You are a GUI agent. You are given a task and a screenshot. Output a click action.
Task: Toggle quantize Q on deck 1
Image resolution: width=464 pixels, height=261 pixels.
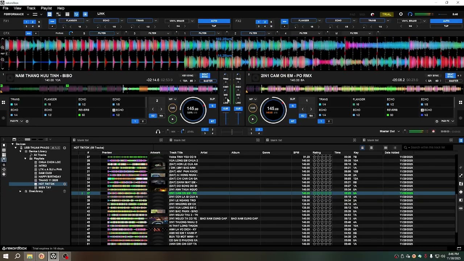point(212,106)
